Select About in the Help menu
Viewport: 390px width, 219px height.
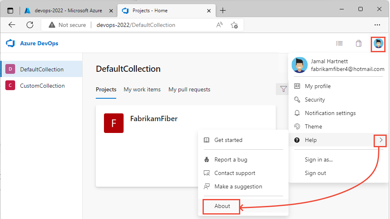222,206
